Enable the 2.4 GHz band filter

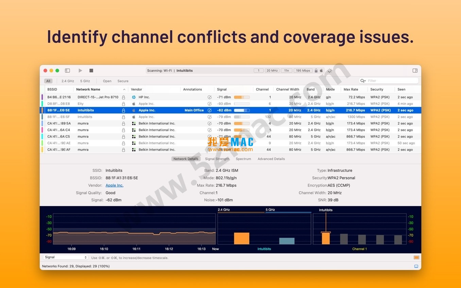(68, 81)
